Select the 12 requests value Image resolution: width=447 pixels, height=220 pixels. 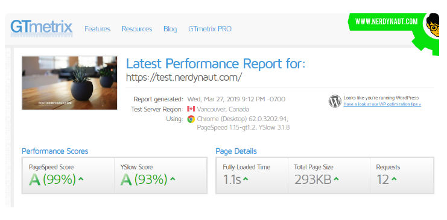click(x=382, y=180)
